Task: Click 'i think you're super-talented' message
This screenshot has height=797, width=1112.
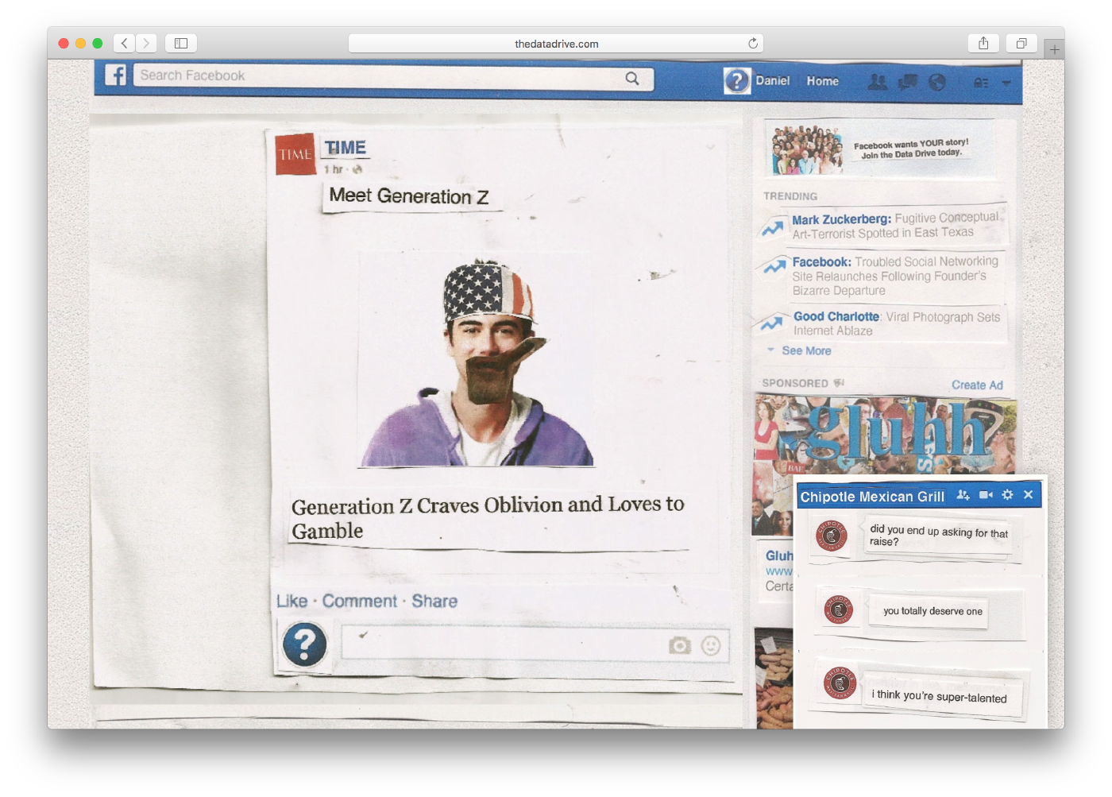Action: 939,696
